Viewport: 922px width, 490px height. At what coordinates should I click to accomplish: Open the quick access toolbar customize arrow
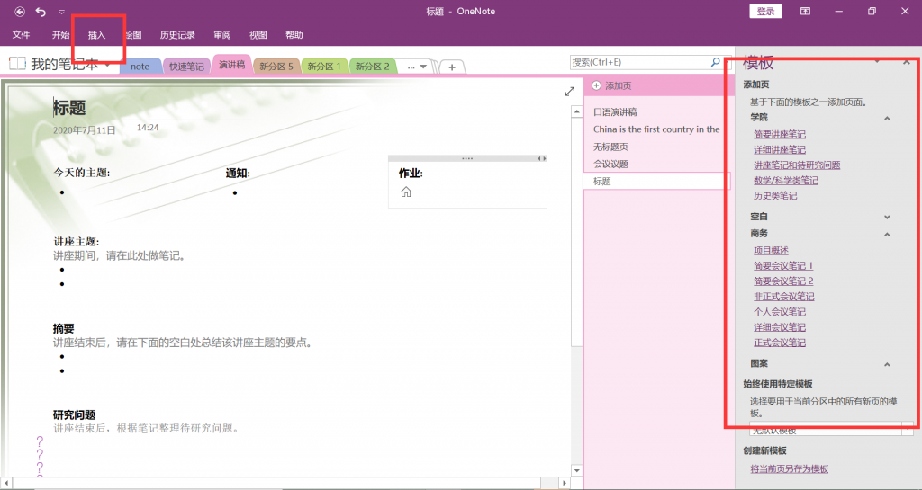click(62, 12)
